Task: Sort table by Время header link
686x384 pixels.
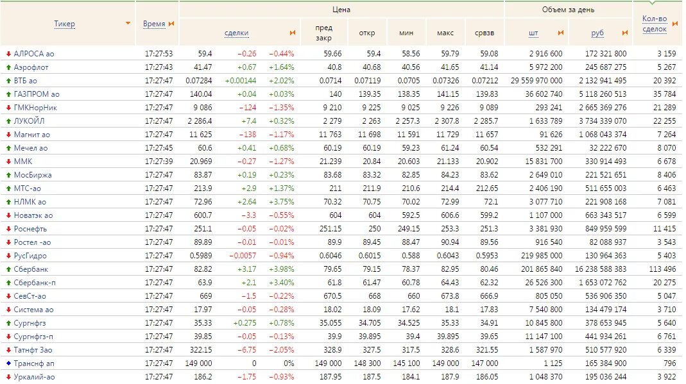Action: point(154,24)
